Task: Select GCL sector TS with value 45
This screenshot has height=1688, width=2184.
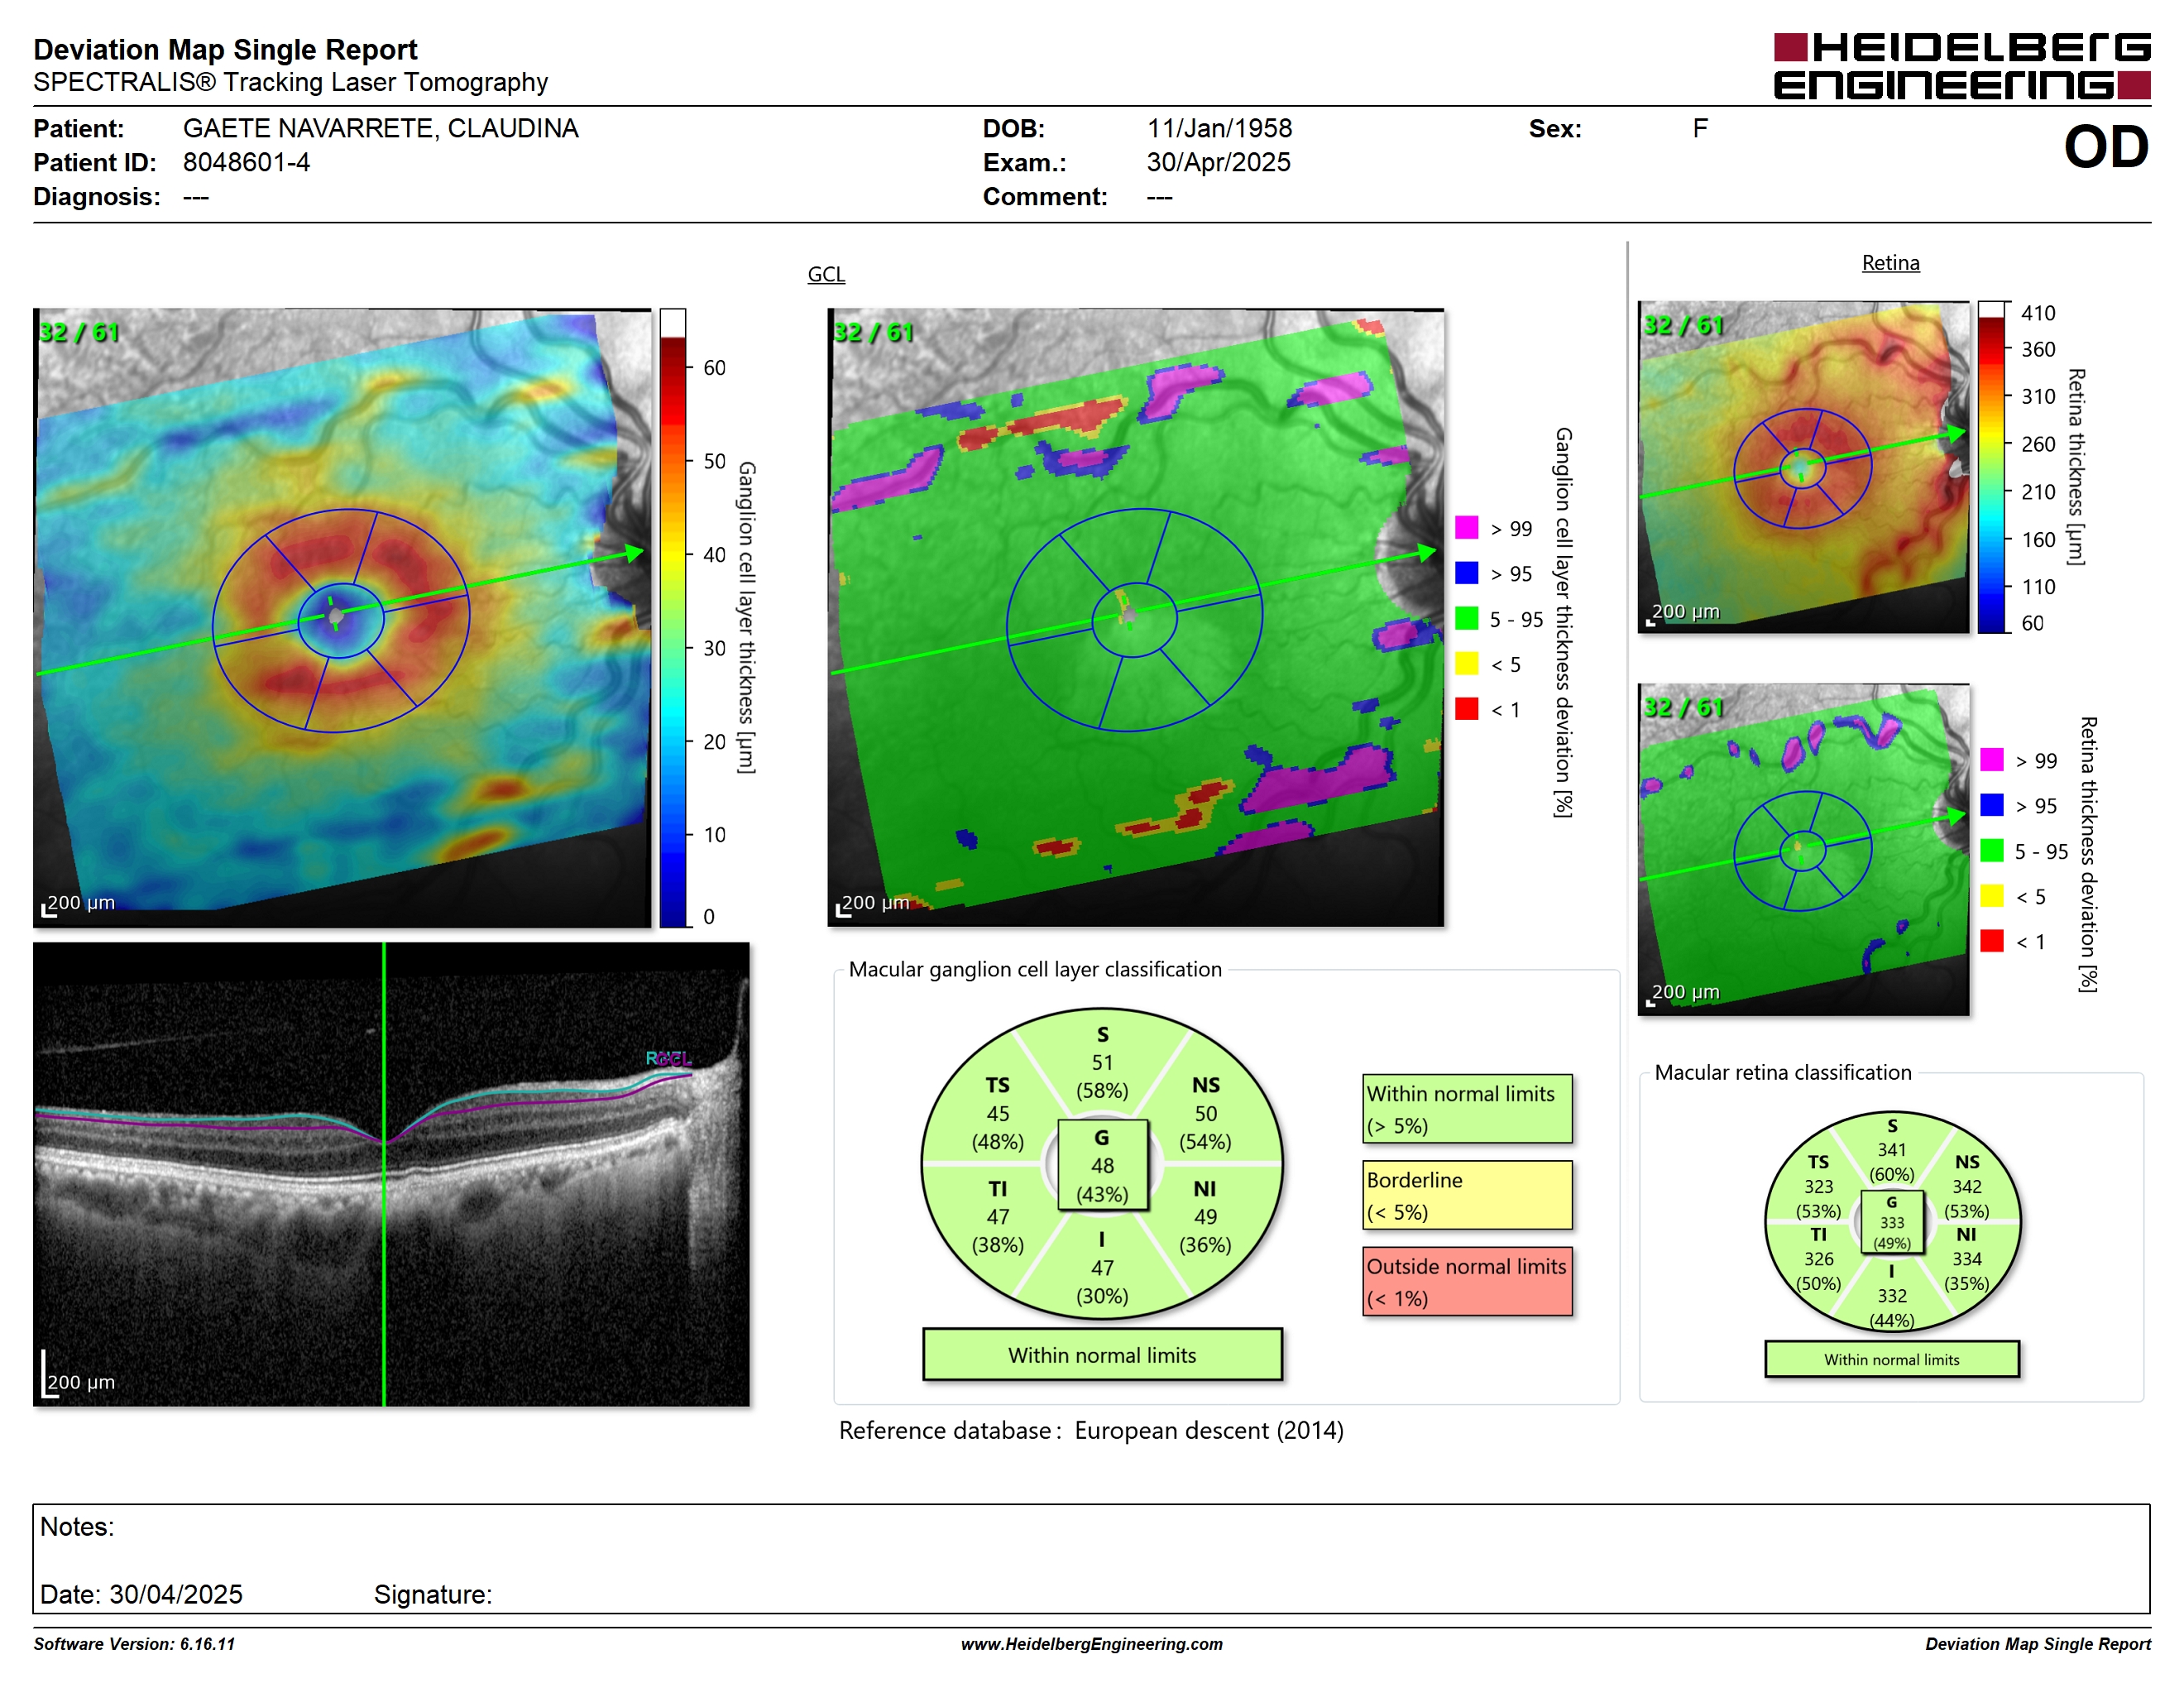Action: click(997, 1113)
